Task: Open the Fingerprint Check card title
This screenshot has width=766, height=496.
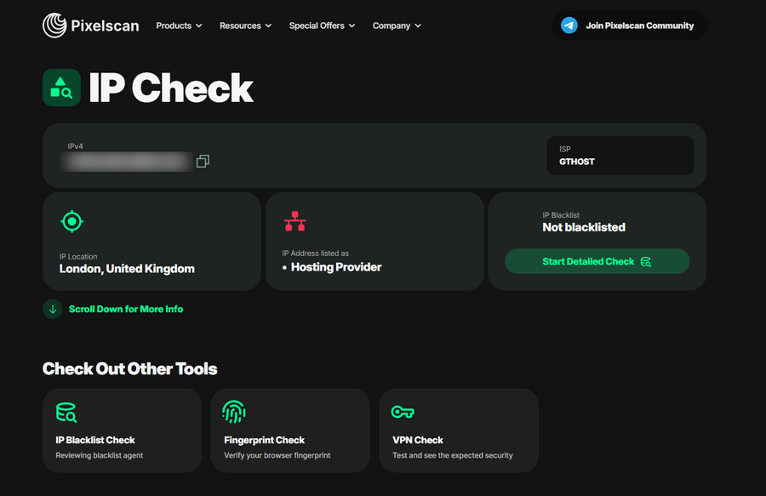Action: [264, 440]
